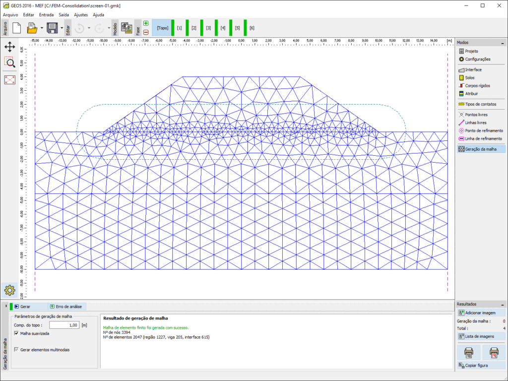Open the Editar menu

pyautogui.click(x=28, y=14)
